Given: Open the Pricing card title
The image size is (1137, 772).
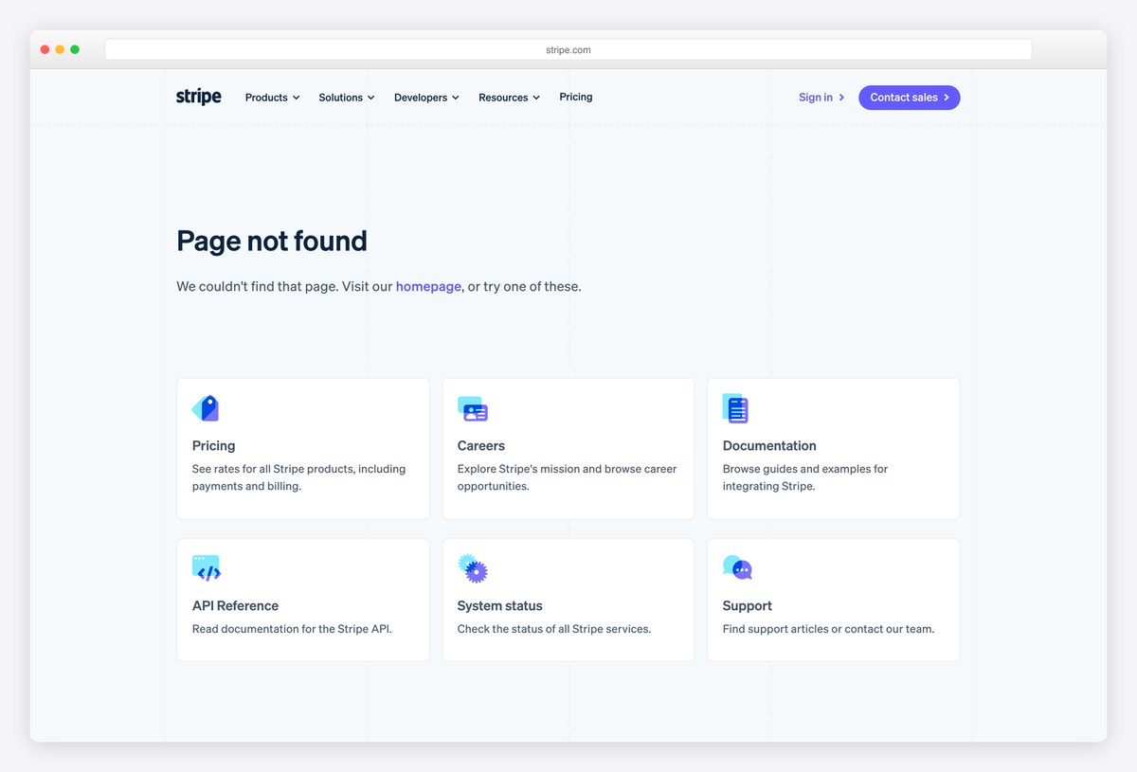Looking at the screenshot, I should point(213,445).
